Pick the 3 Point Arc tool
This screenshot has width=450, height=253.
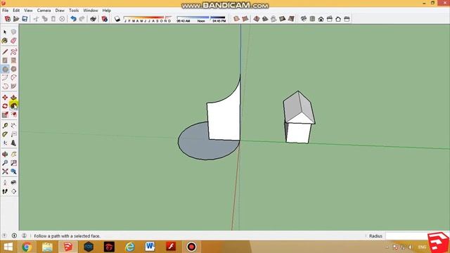(5, 86)
